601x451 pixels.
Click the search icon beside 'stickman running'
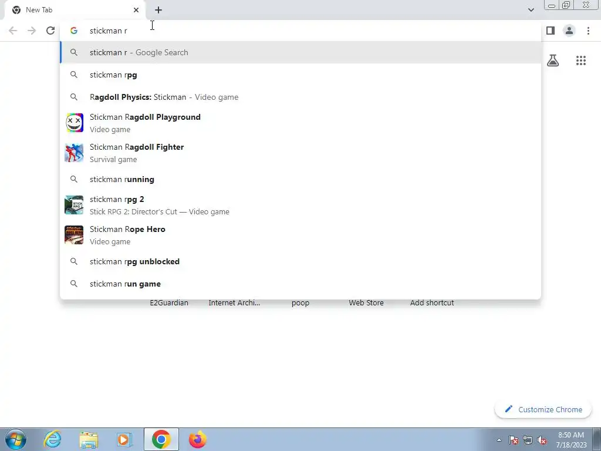tap(74, 179)
